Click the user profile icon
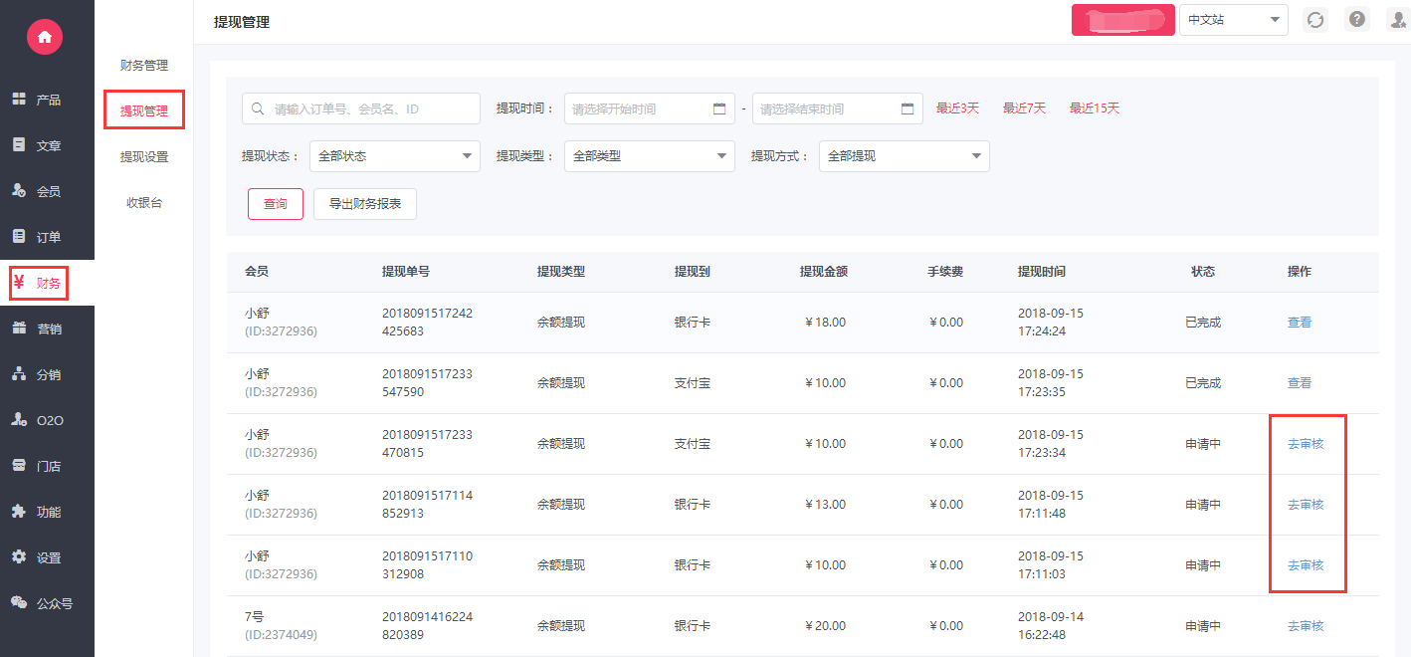1411x657 pixels. (1397, 20)
